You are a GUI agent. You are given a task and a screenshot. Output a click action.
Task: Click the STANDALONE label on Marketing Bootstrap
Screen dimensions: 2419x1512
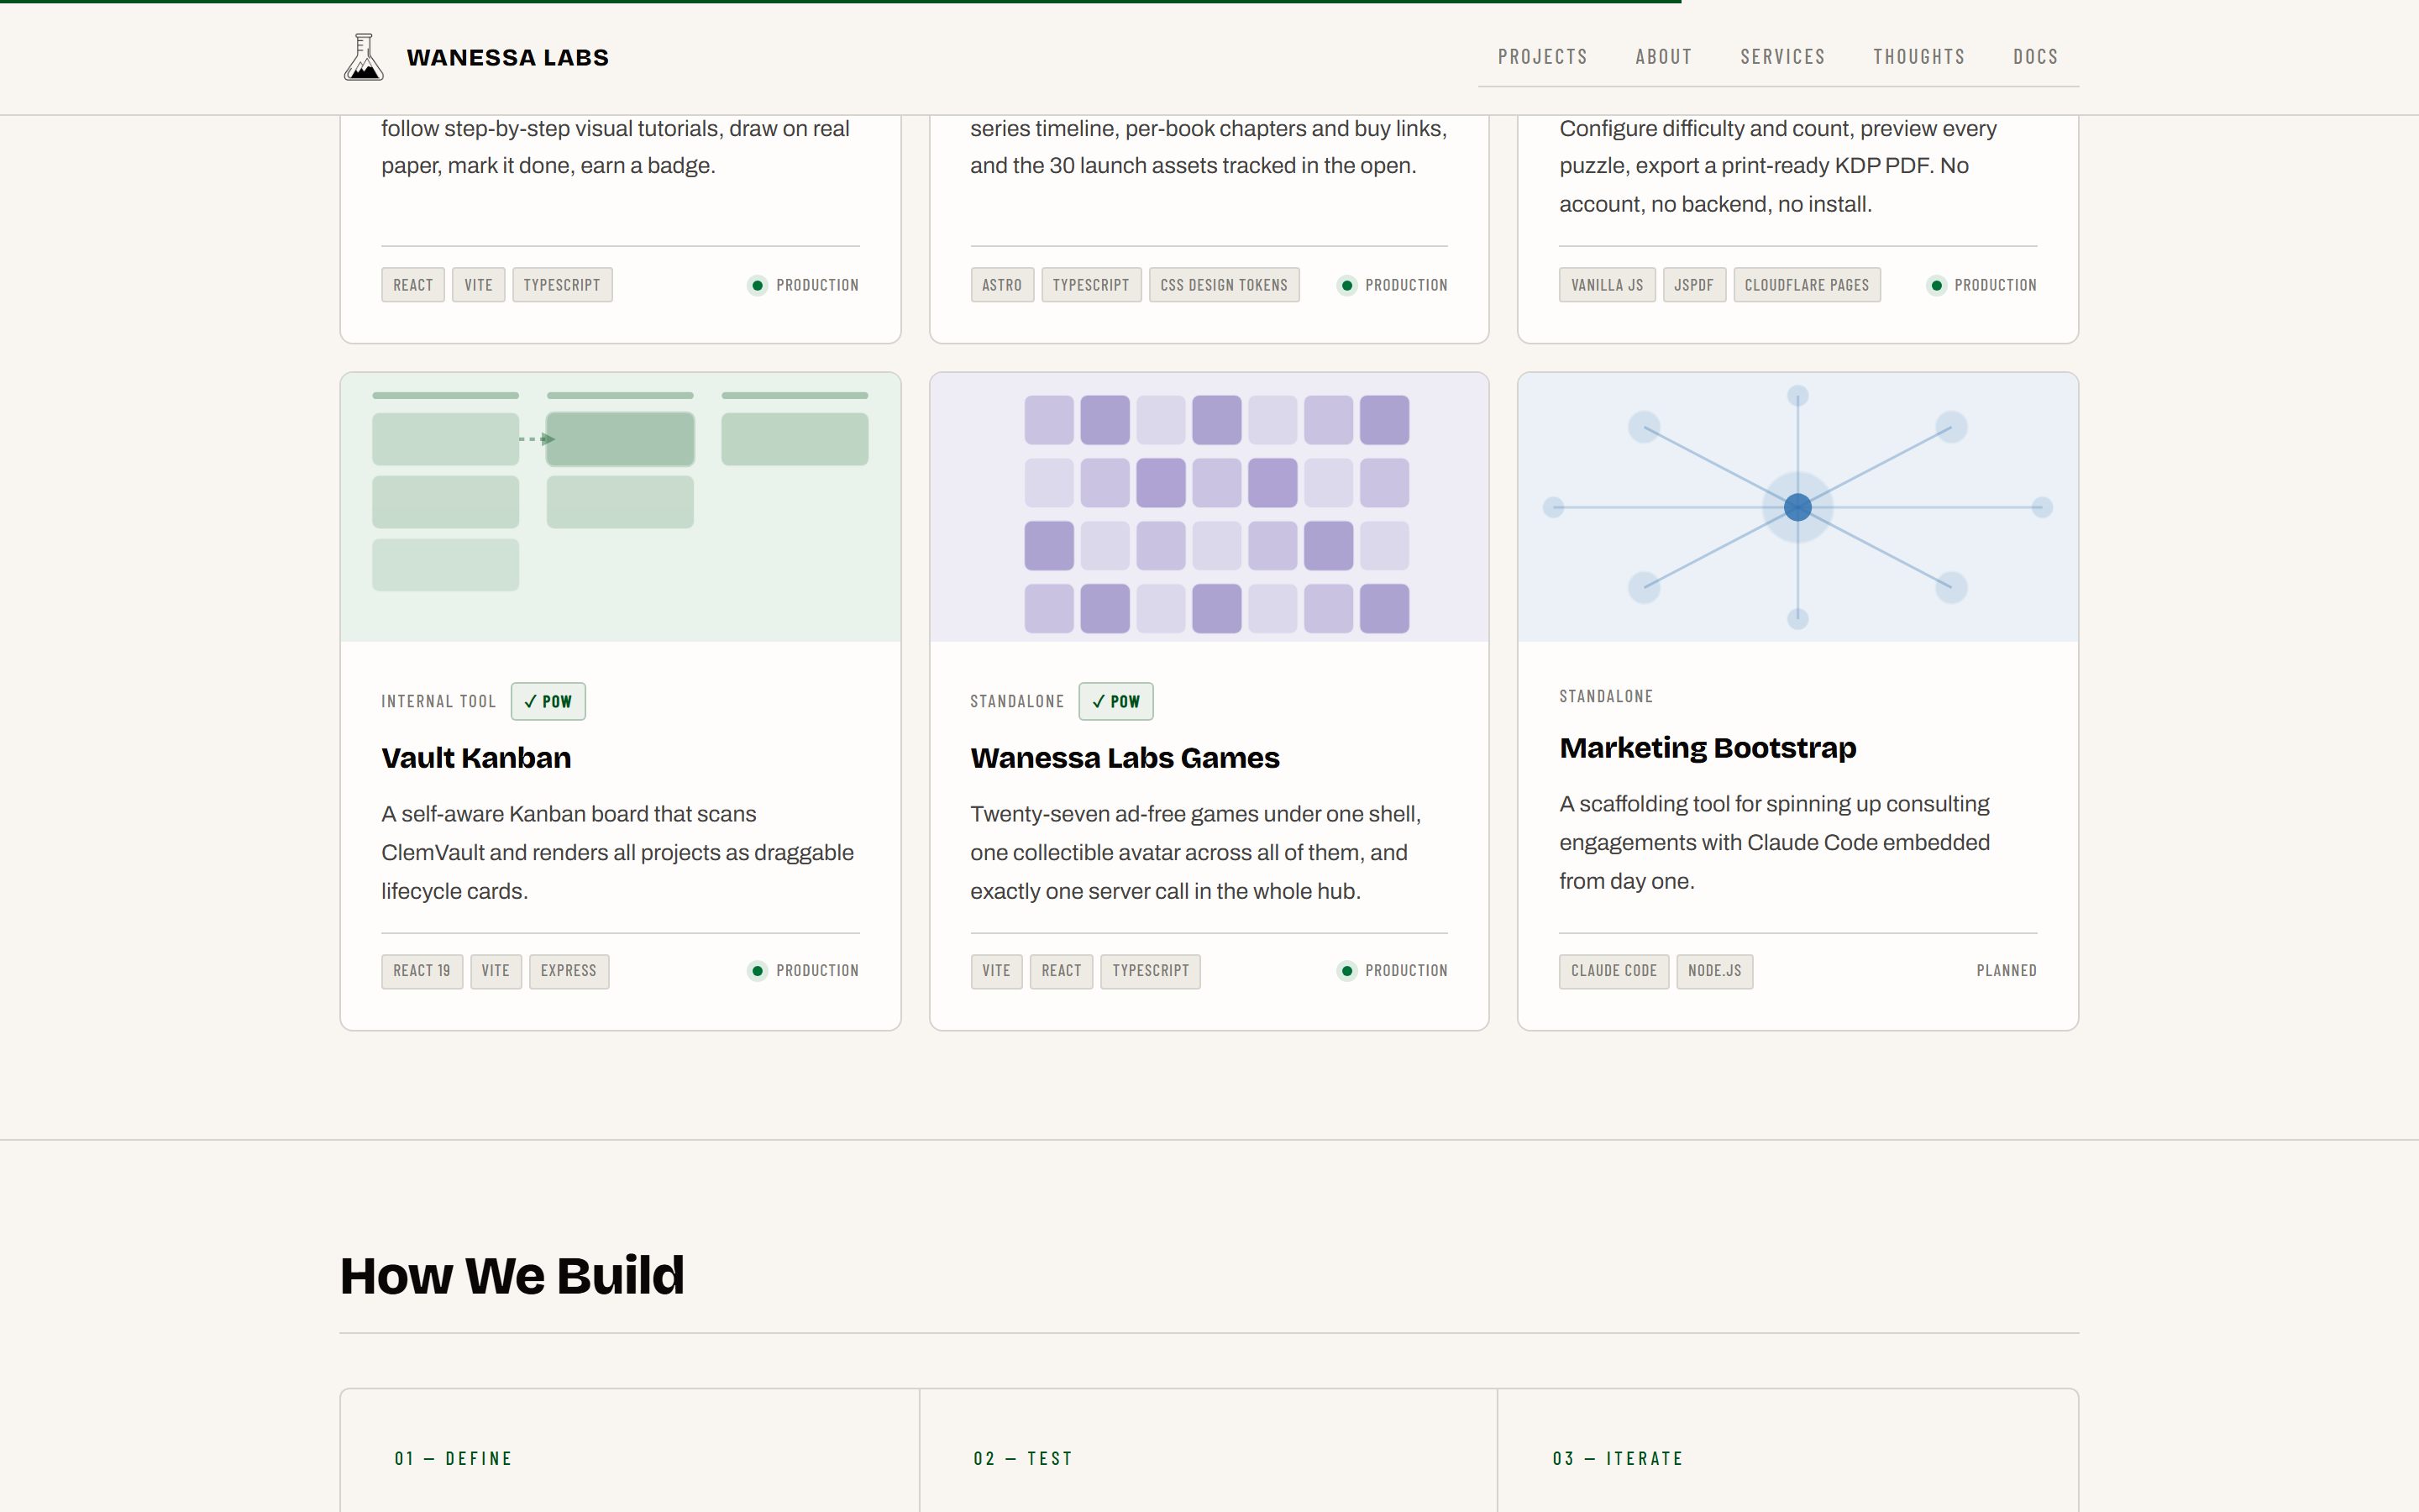(1605, 696)
